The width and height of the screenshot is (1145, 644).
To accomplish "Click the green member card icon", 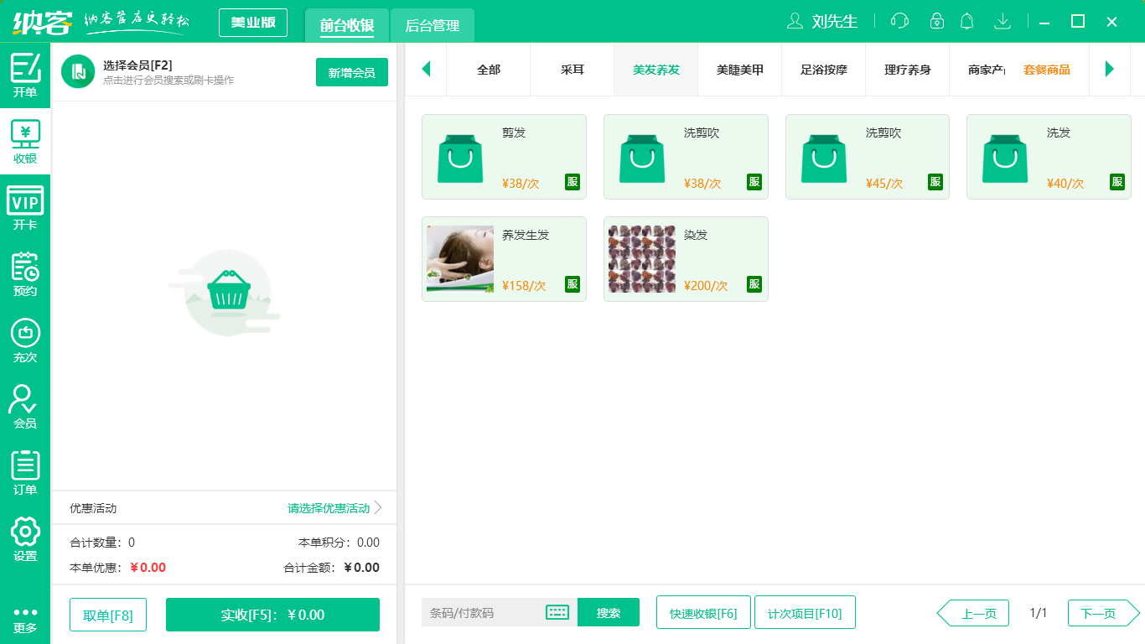I will click(78, 71).
